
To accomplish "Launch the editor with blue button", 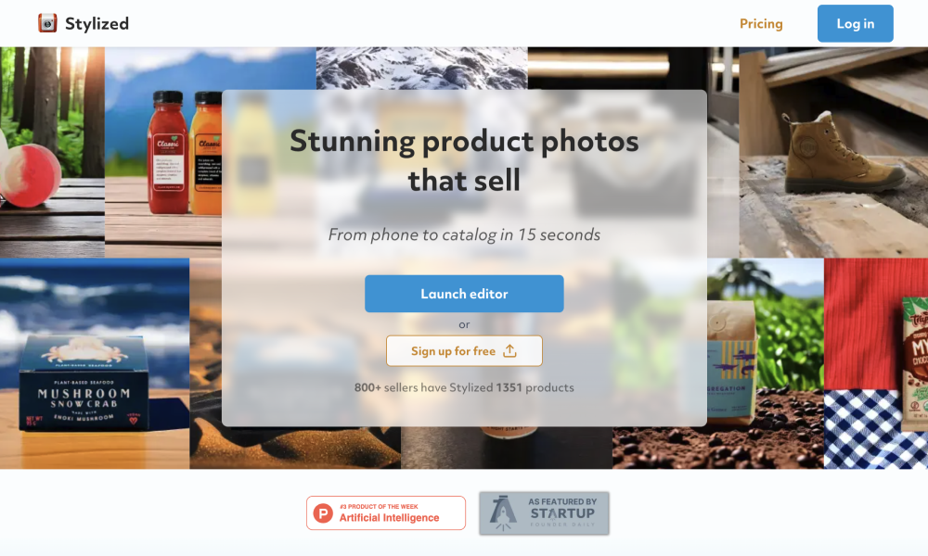I will [464, 294].
